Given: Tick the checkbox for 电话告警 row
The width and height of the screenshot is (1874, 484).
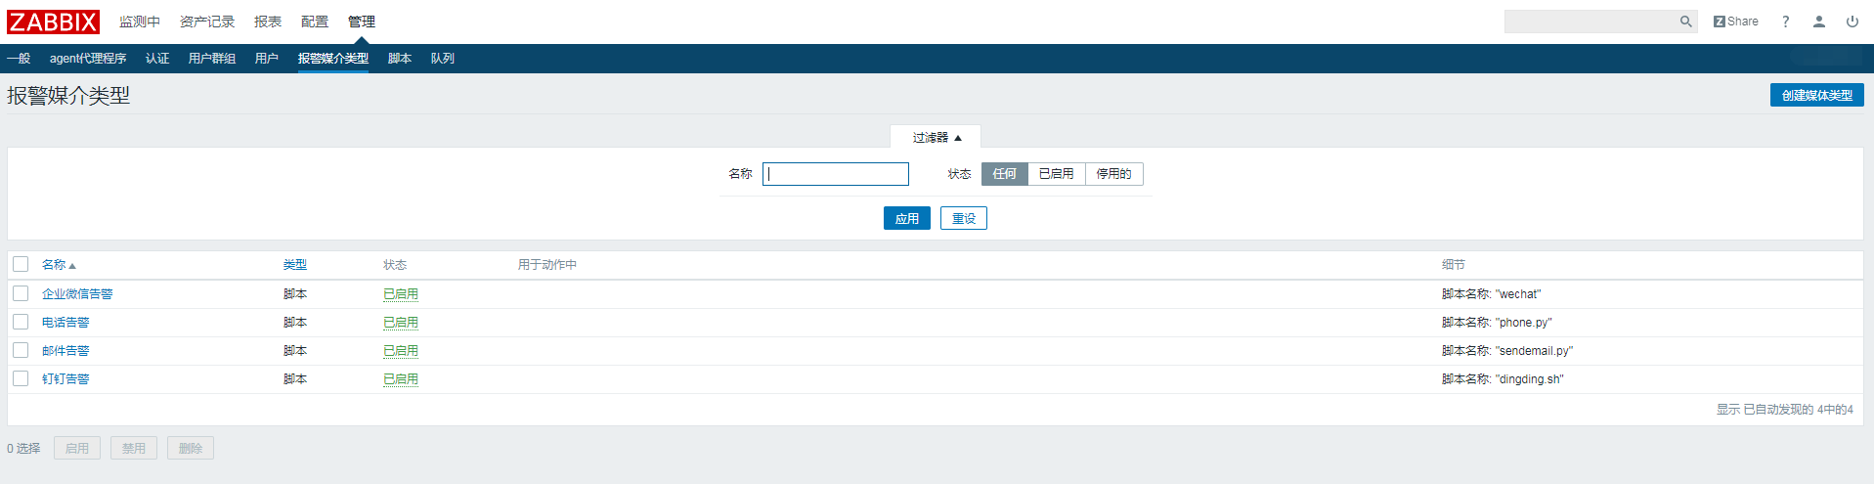Looking at the screenshot, I should pyautogui.click(x=21, y=322).
